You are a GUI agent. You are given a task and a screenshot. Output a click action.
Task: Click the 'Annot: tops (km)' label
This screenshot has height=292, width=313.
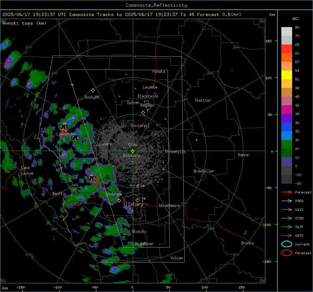click(24, 23)
